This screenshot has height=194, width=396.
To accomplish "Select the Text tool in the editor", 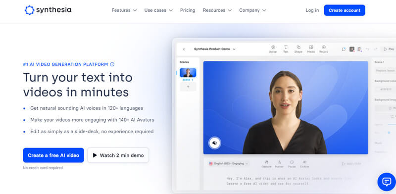I will pos(286,49).
